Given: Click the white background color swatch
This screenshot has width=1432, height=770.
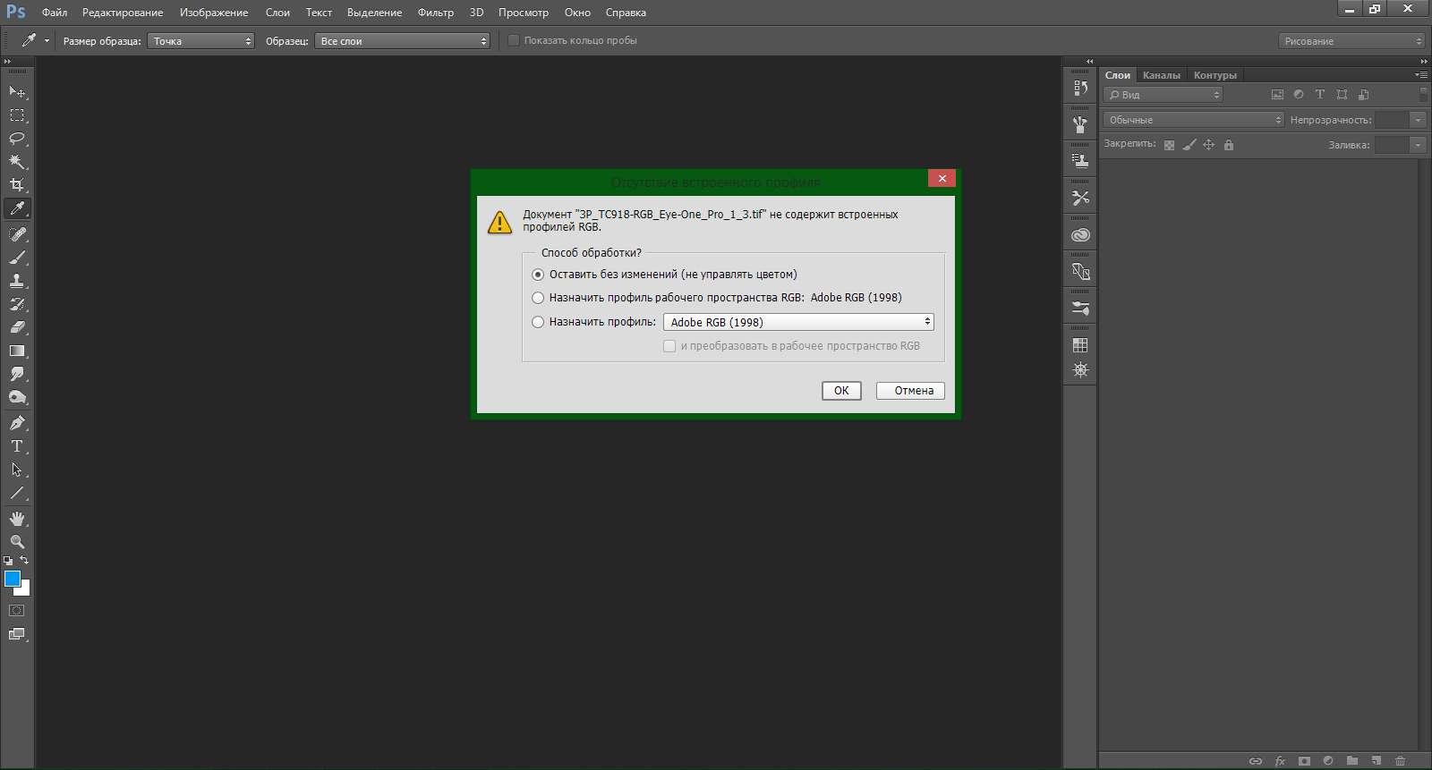Looking at the screenshot, I should (x=24, y=590).
